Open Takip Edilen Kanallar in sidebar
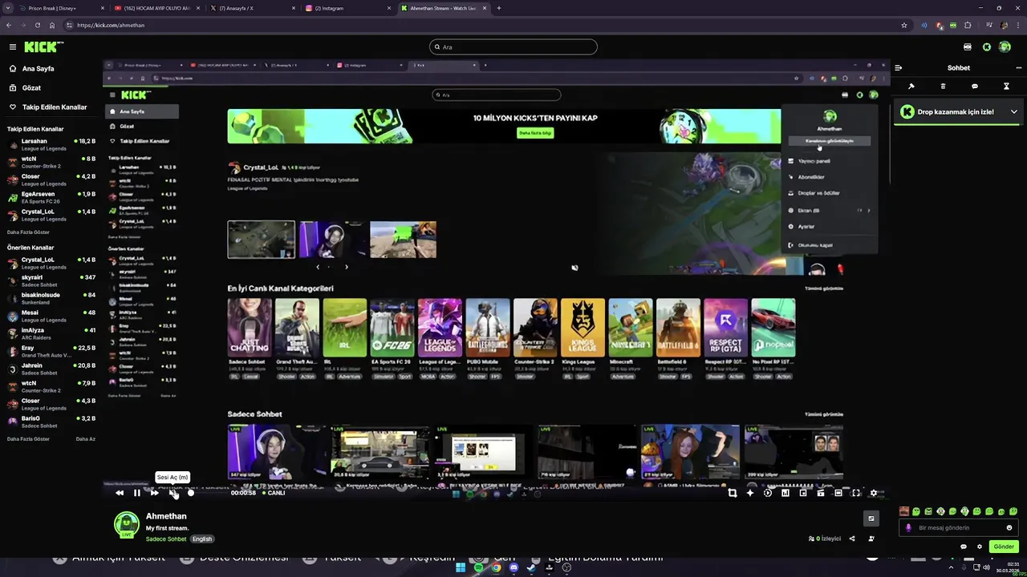 (48, 107)
